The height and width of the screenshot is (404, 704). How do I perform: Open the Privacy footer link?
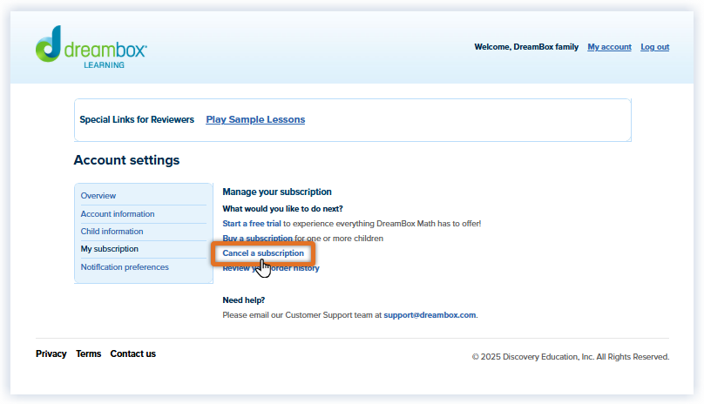tap(51, 353)
